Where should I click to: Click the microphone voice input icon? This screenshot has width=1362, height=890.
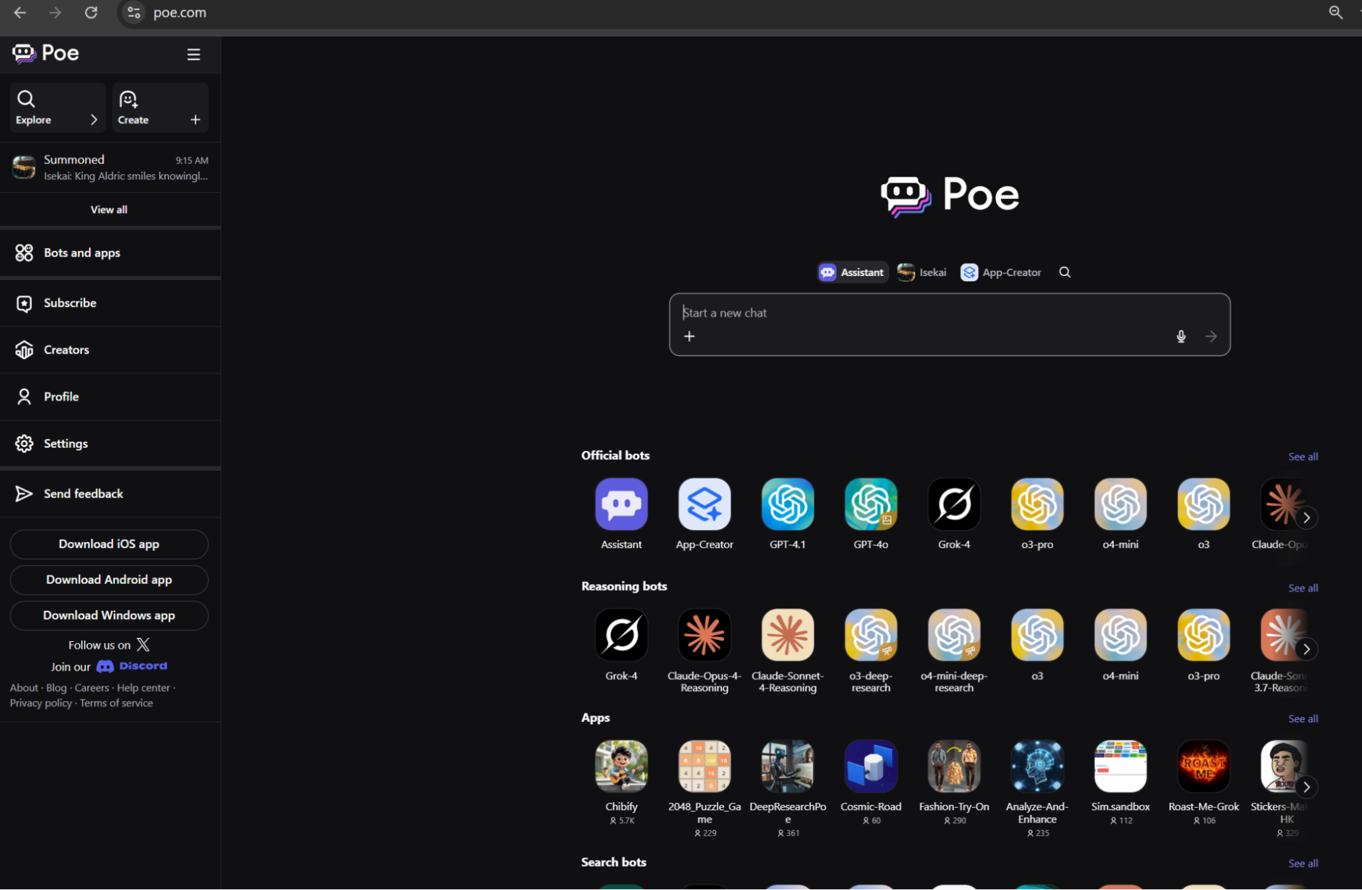pyautogui.click(x=1181, y=336)
